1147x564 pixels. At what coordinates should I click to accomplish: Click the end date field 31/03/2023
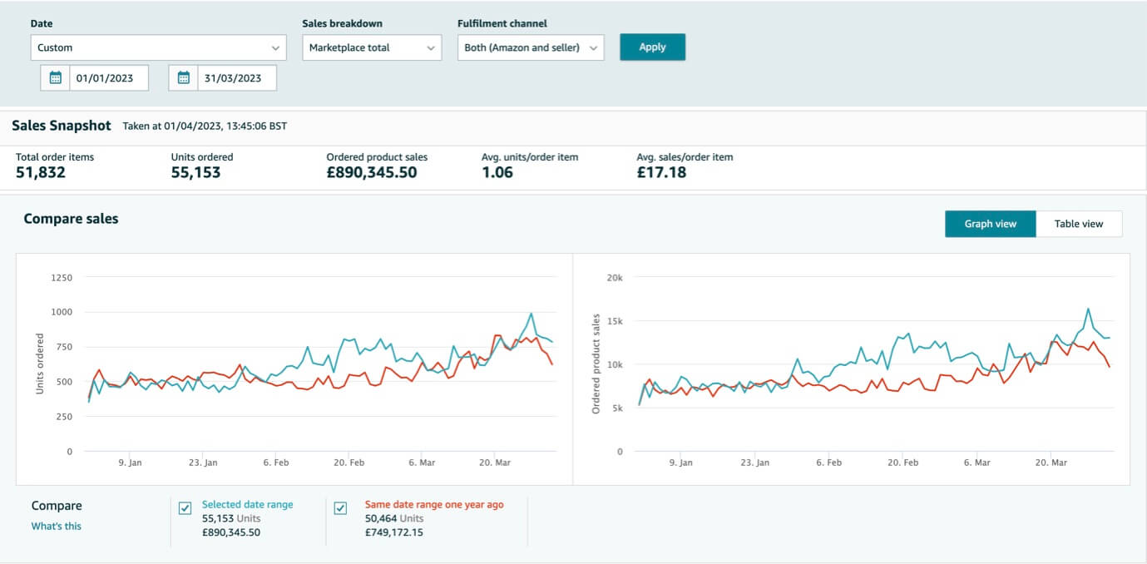point(236,78)
